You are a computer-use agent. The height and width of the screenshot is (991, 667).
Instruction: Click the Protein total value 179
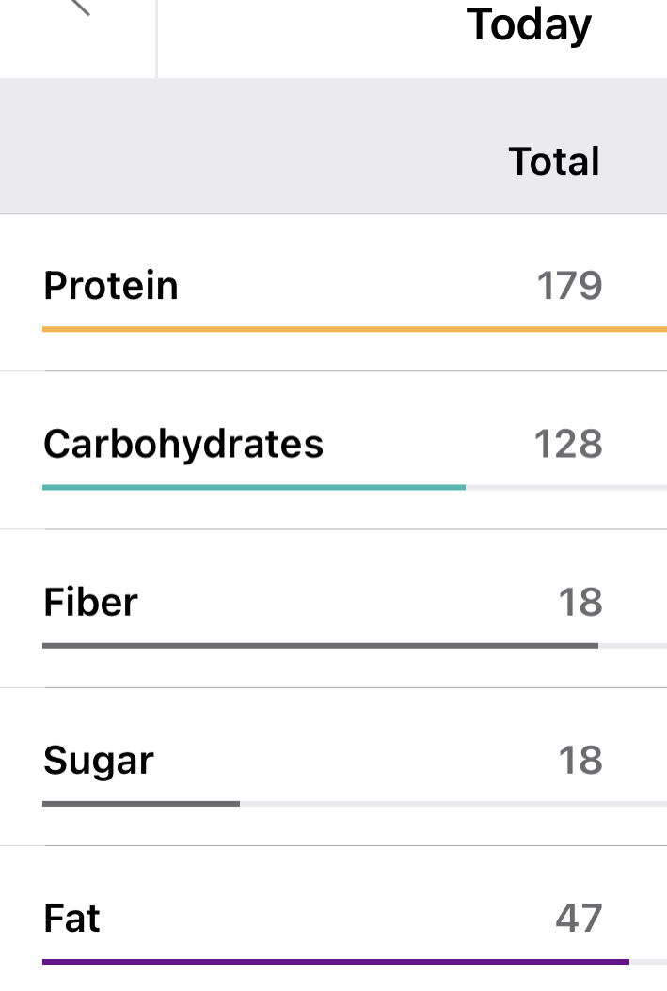[569, 286]
